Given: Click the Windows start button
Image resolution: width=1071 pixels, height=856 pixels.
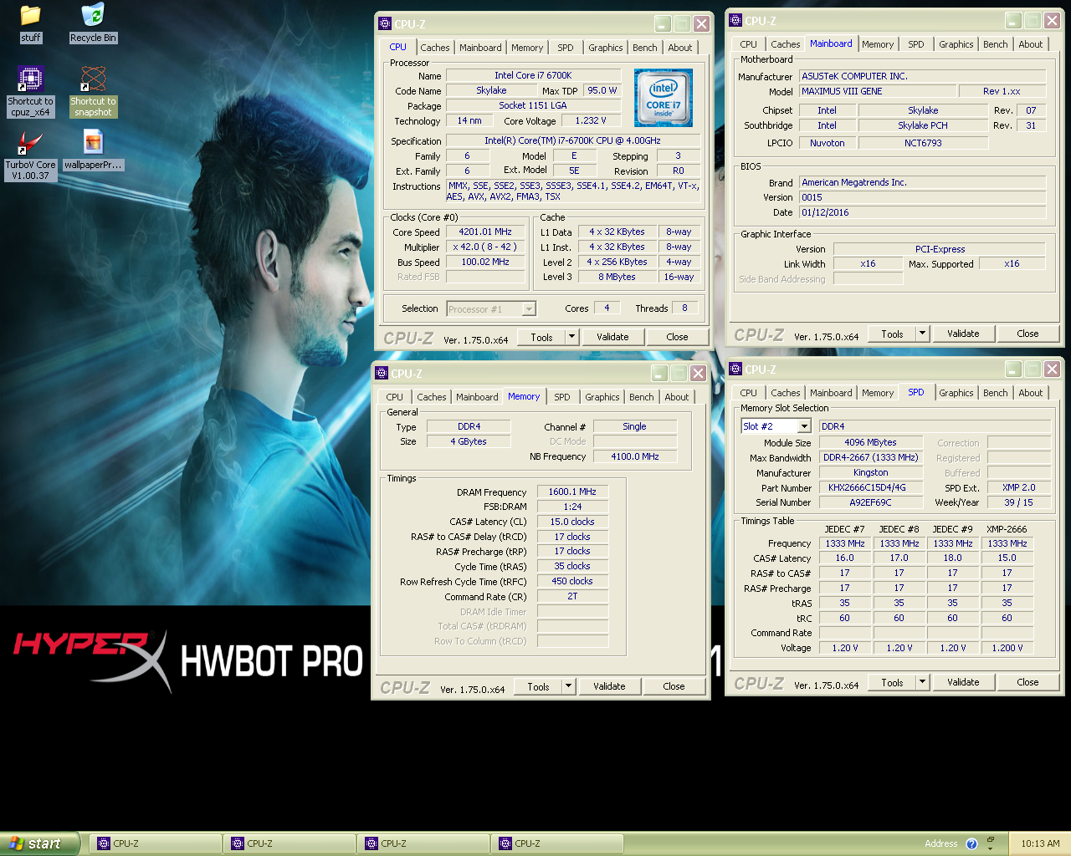Looking at the screenshot, I should pyautogui.click(x=39, y=843).
